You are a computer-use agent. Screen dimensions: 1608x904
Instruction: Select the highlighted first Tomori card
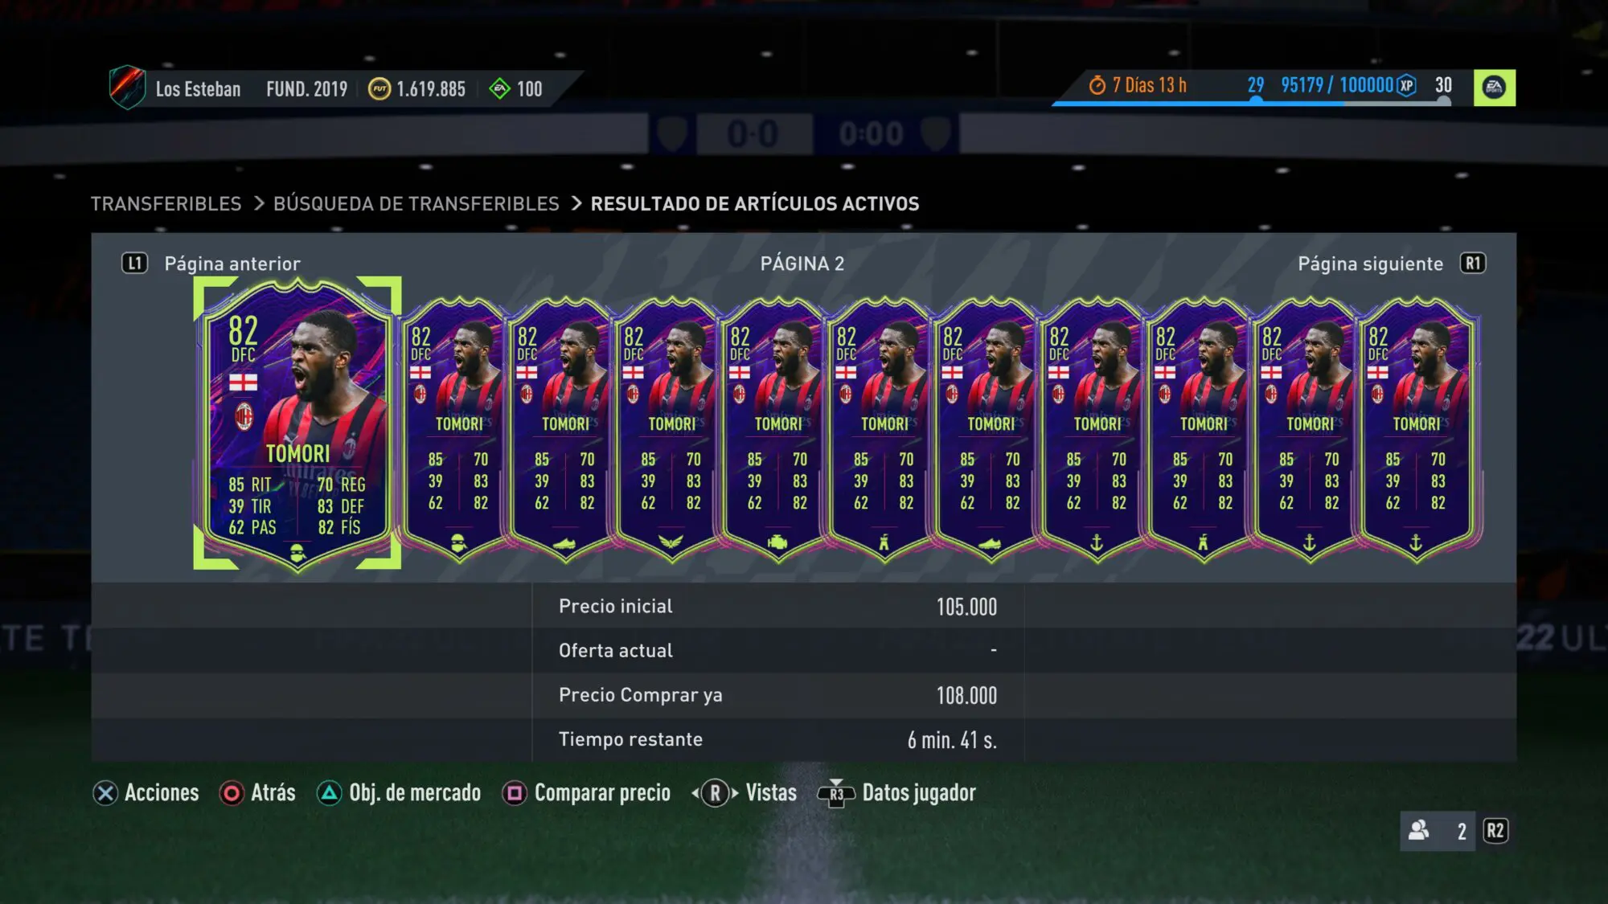pos(297,423)
